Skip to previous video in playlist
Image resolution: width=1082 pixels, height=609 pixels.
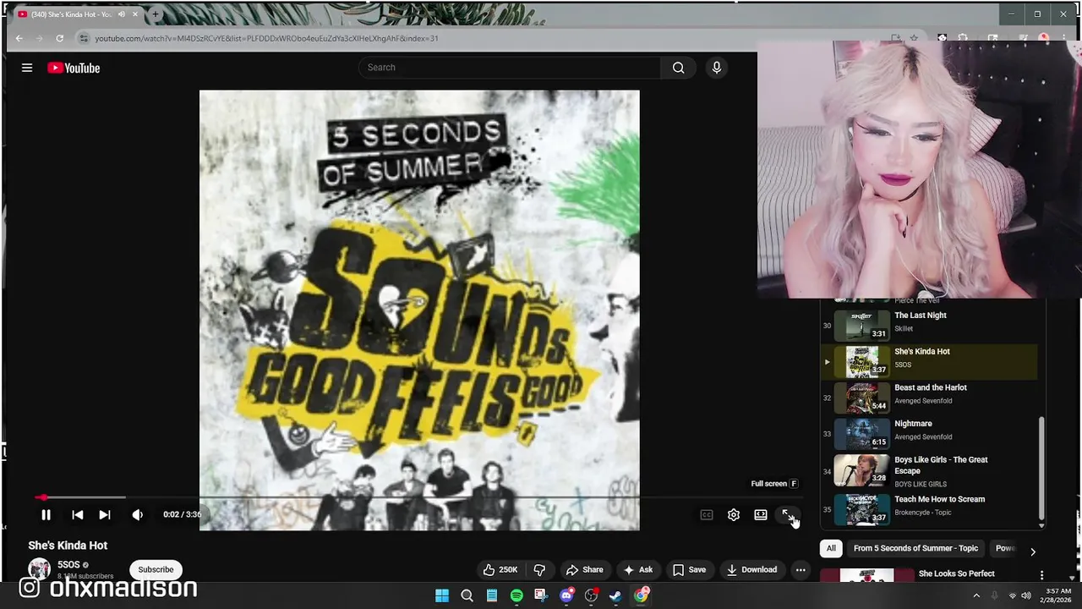click(x=77, y=514)
